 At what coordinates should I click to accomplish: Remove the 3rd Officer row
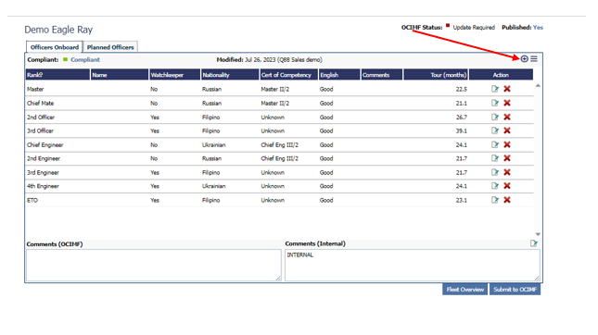(507, 130)
